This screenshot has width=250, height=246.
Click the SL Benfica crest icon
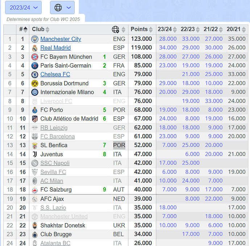pos(35,145)
